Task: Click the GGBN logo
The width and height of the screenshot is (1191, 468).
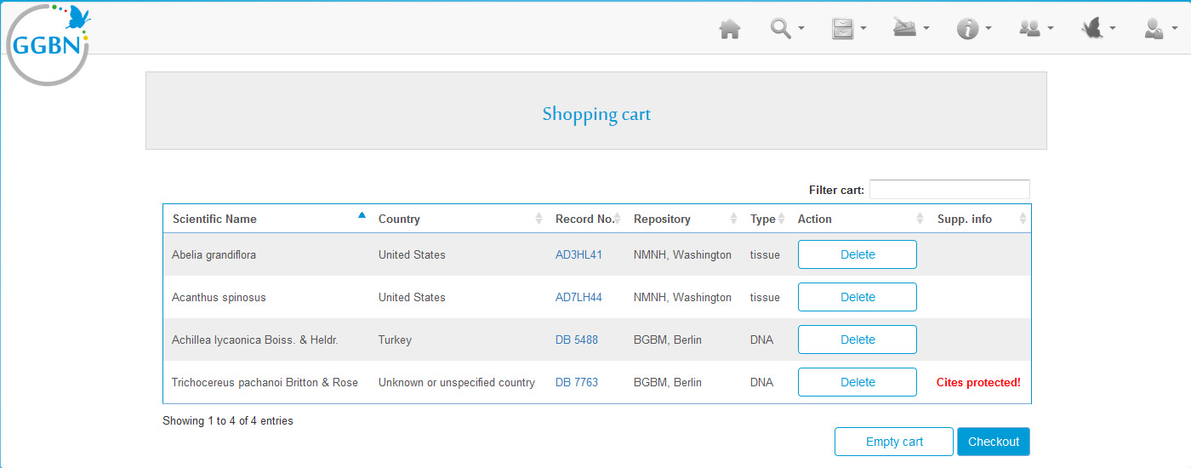Action: coord(48,44)
